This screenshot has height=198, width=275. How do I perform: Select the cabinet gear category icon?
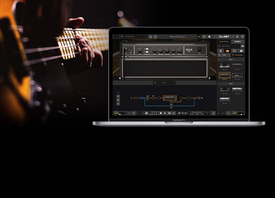[234, 51]
